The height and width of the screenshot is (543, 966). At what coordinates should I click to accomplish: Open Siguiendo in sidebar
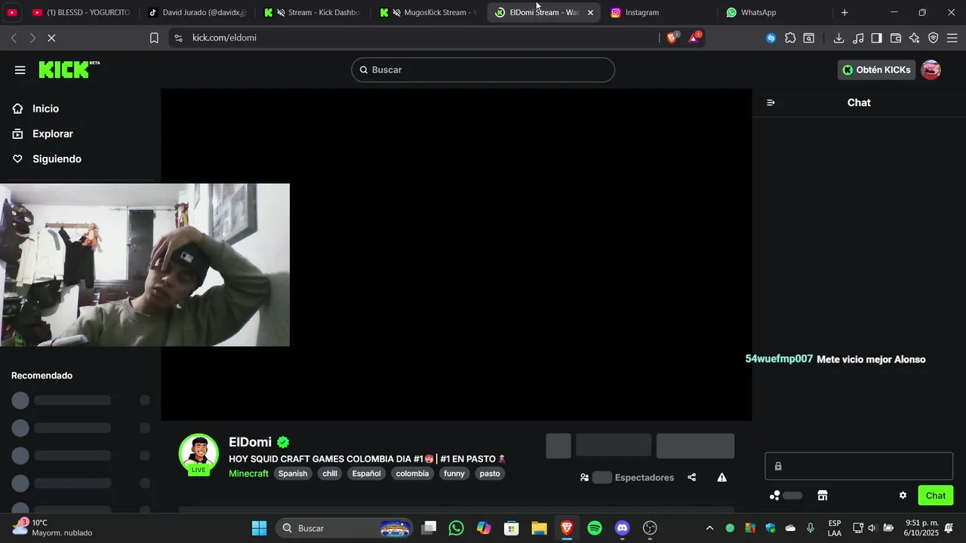(x=57, y=159)
